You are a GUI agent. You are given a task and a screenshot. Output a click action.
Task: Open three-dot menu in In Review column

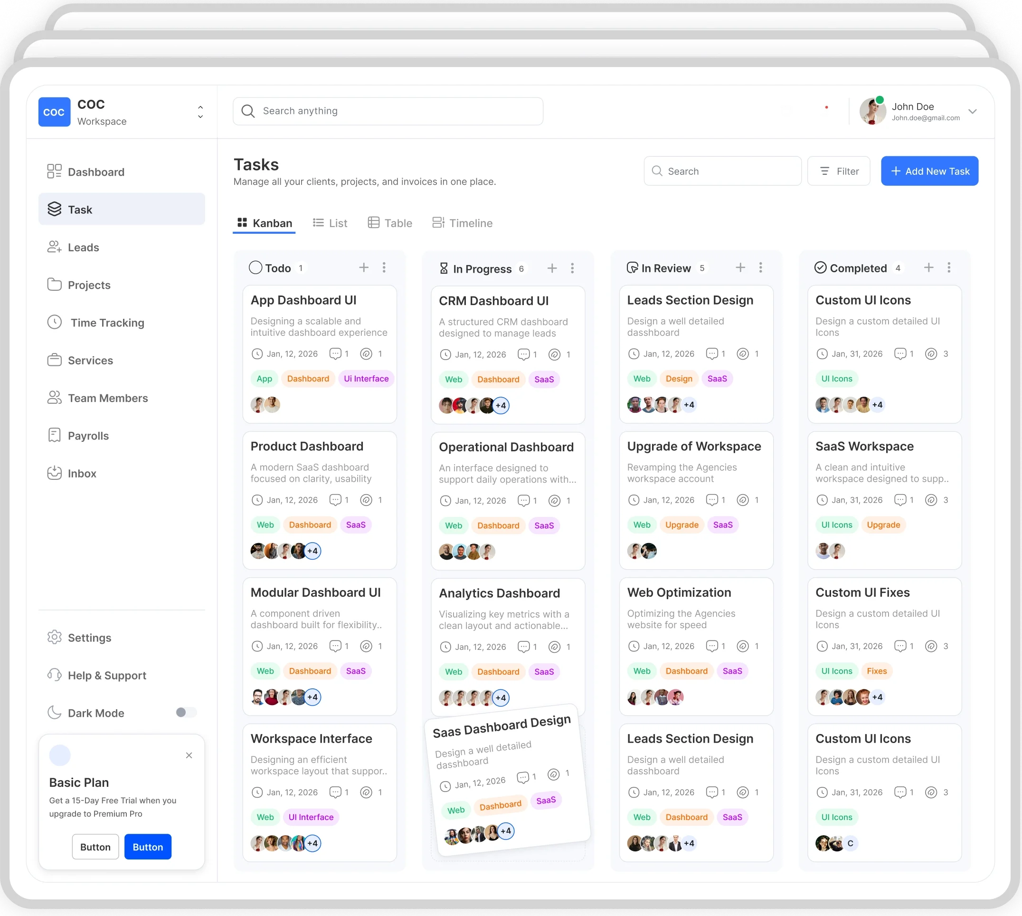coord(760,268)
